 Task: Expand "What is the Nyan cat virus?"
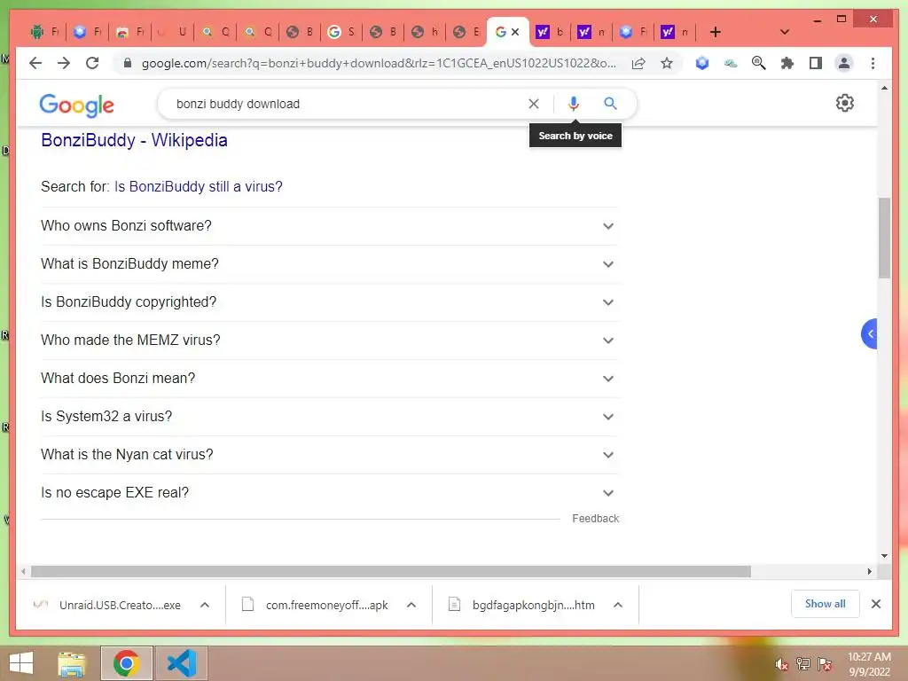[x=330, y=455]
